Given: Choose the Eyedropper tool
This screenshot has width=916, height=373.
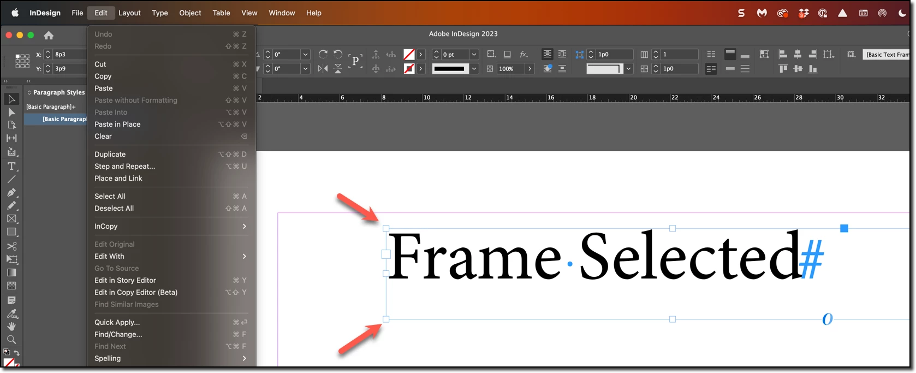Looking at the screenshot, I should [x=11, y=313].
